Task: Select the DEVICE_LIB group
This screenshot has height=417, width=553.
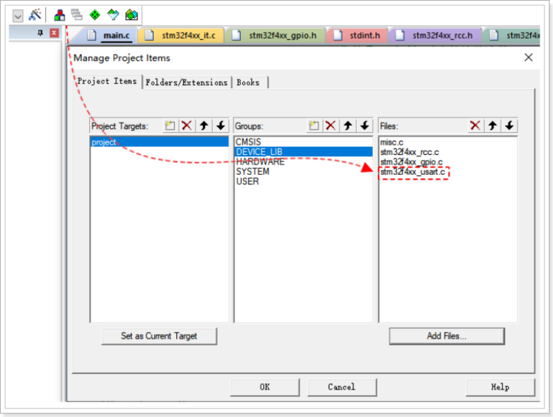Action: tap(303, 152)
